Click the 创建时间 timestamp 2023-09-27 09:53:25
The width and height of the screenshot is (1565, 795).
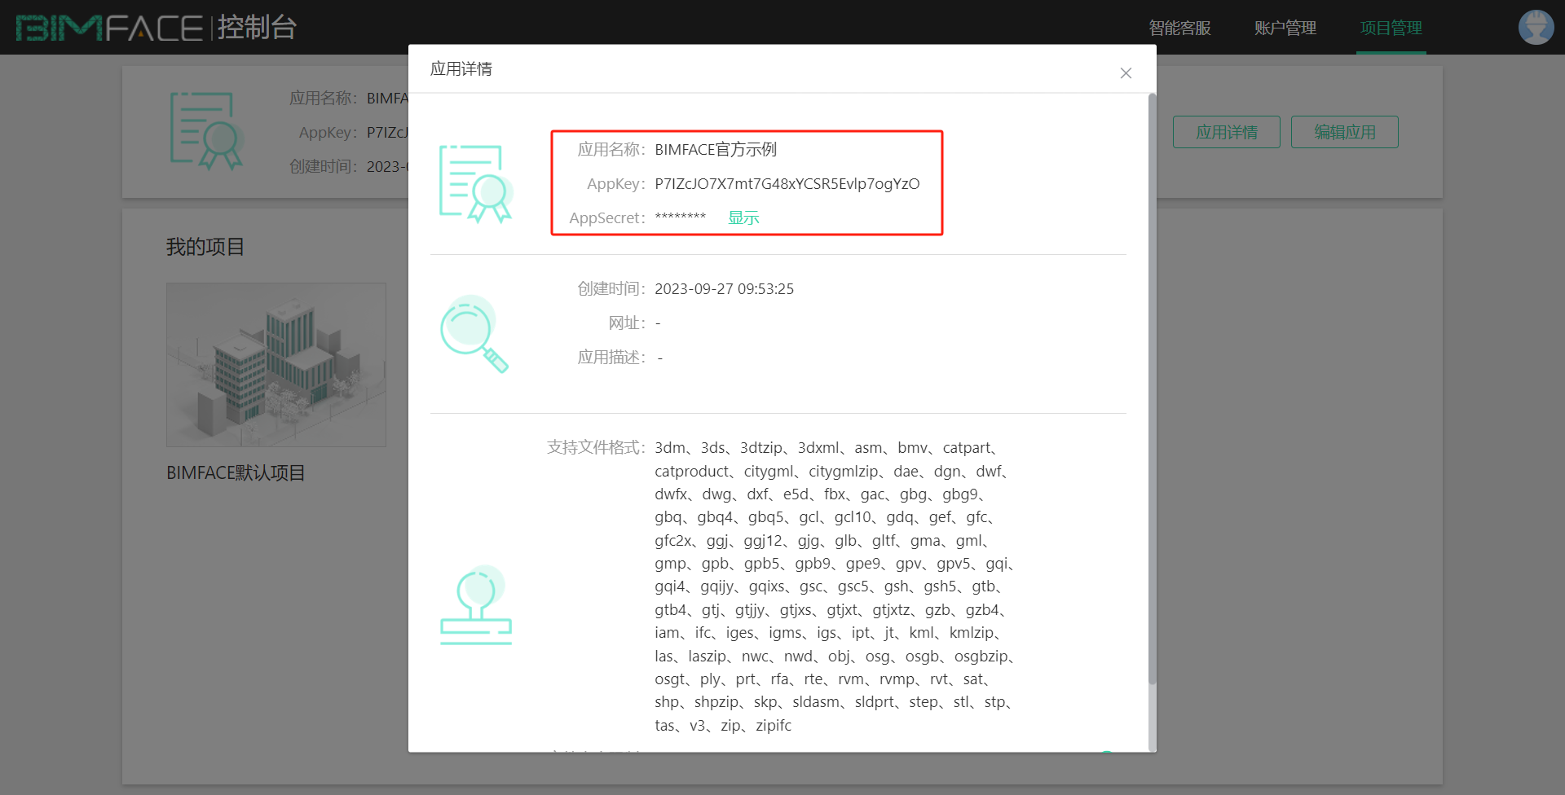tap(724, 289)
